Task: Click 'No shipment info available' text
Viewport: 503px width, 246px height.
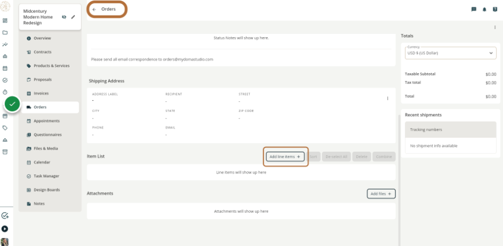Action: pos(434,146)
